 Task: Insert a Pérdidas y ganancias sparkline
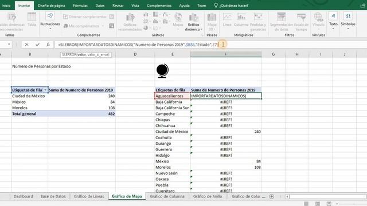pyautogui.click(x=258, y=22)
